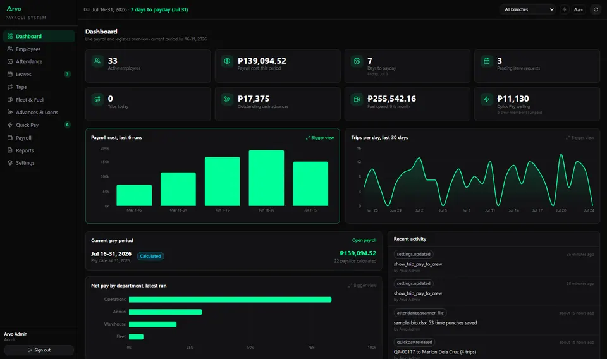The width and height of the screenshot is (607, 359).
Task: Click the Days to payday calendar-clock icon
Action: click(x=357, y=61)
